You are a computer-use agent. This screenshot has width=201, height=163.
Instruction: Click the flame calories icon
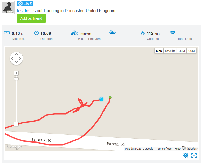point(143,33)
